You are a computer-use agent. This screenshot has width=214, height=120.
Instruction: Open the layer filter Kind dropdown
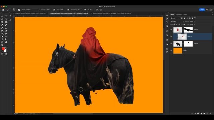point(175,18)
